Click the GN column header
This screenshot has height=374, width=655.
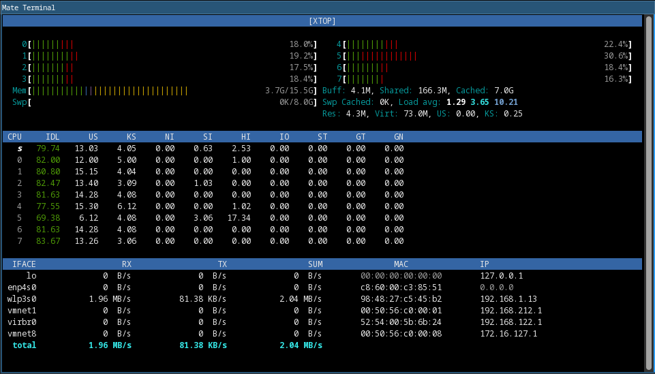399,137
